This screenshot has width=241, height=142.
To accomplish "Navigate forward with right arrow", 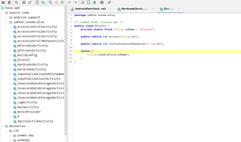I will tap(75, 2).
